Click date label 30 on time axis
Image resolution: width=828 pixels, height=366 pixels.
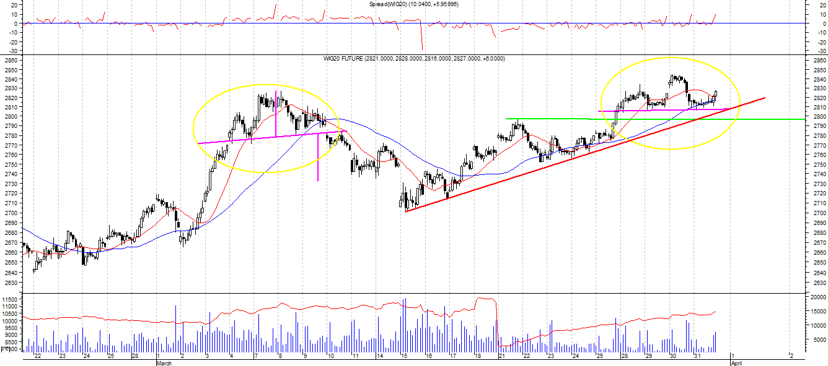coord(673,356)
